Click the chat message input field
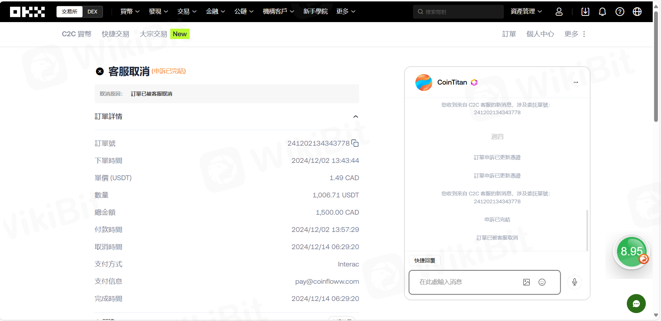Image resolution: width=661 pixels, height=321 pixels. point(466,282)
